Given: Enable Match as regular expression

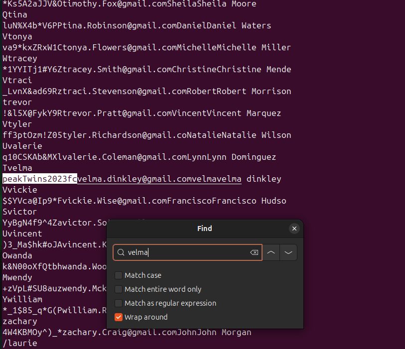Looking at the screenshot, I should 119,303.
